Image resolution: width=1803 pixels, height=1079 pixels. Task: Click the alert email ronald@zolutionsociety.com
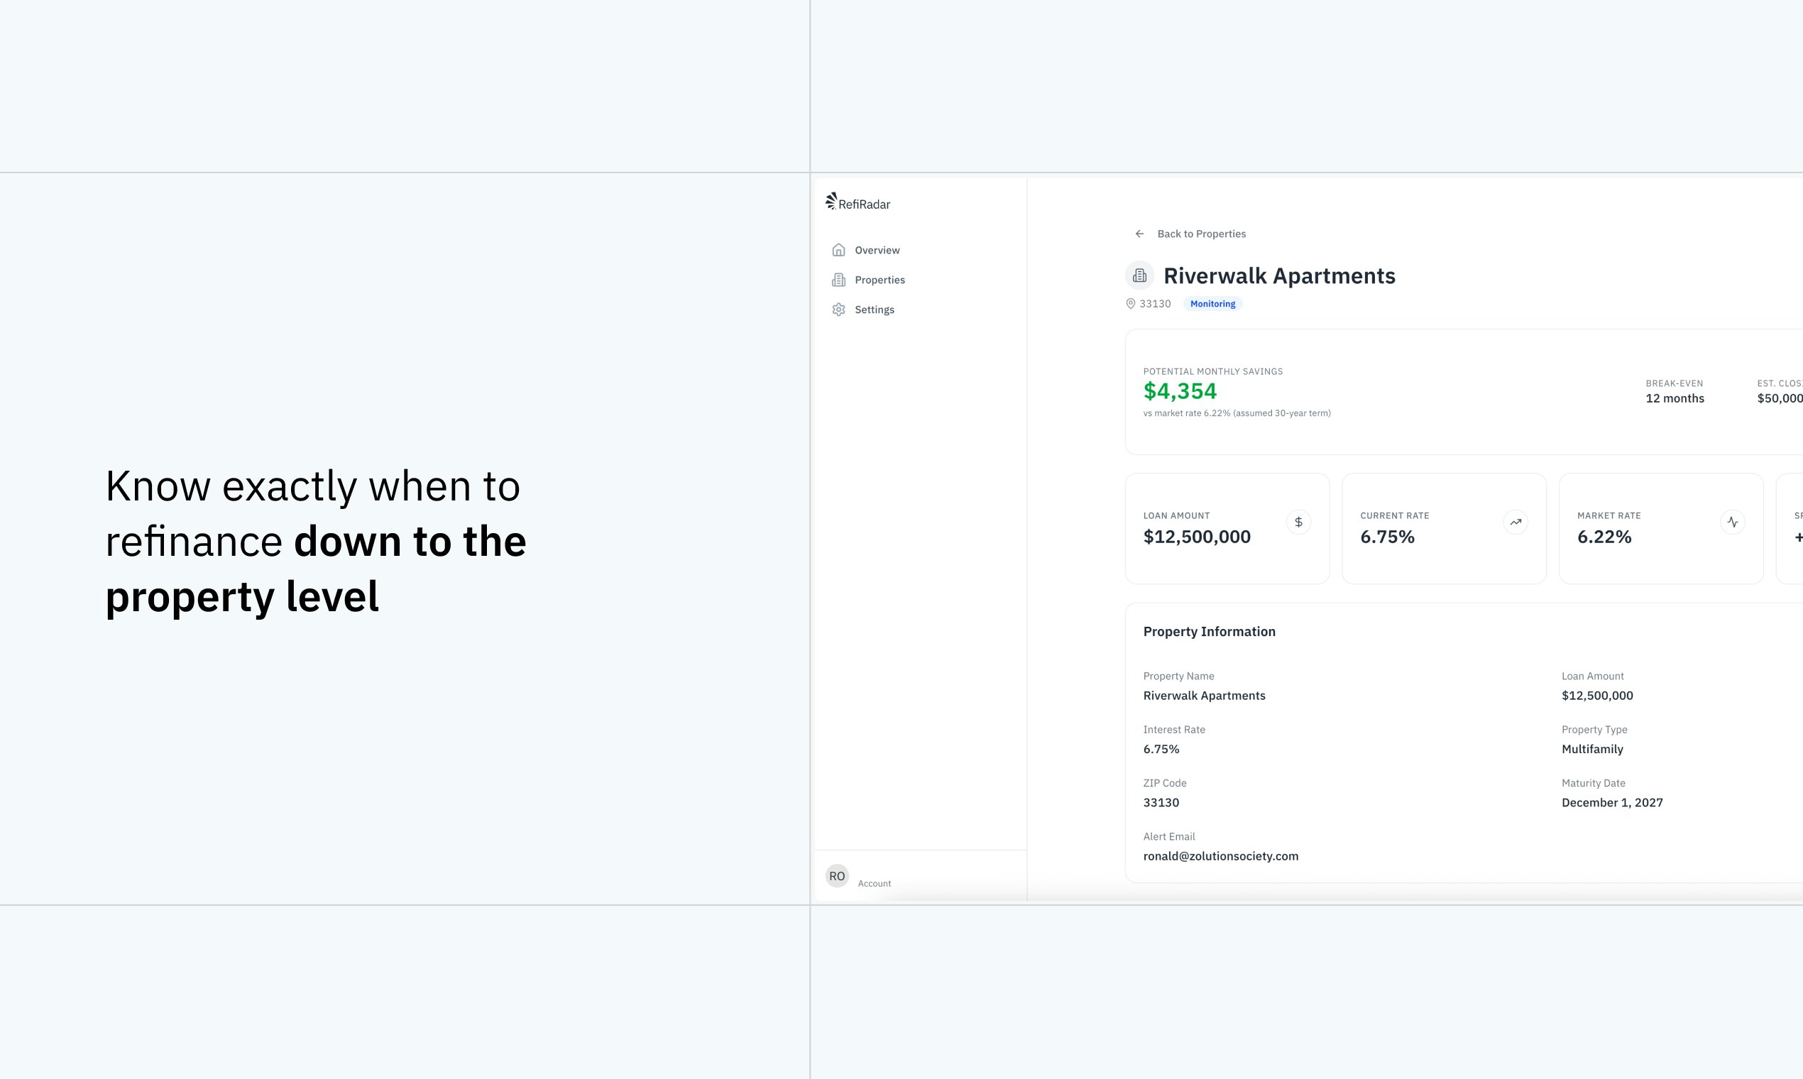click(x=1221, y=856)
